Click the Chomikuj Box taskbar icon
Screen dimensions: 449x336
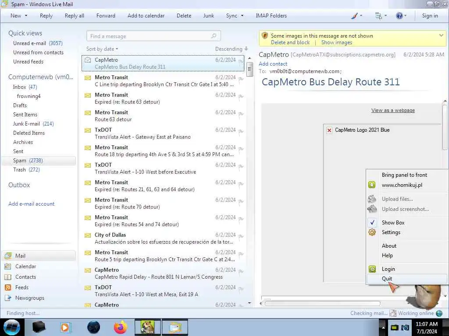coord(147,327)
